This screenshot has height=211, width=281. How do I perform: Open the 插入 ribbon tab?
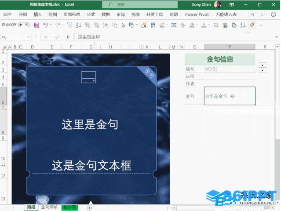[38, 15]
